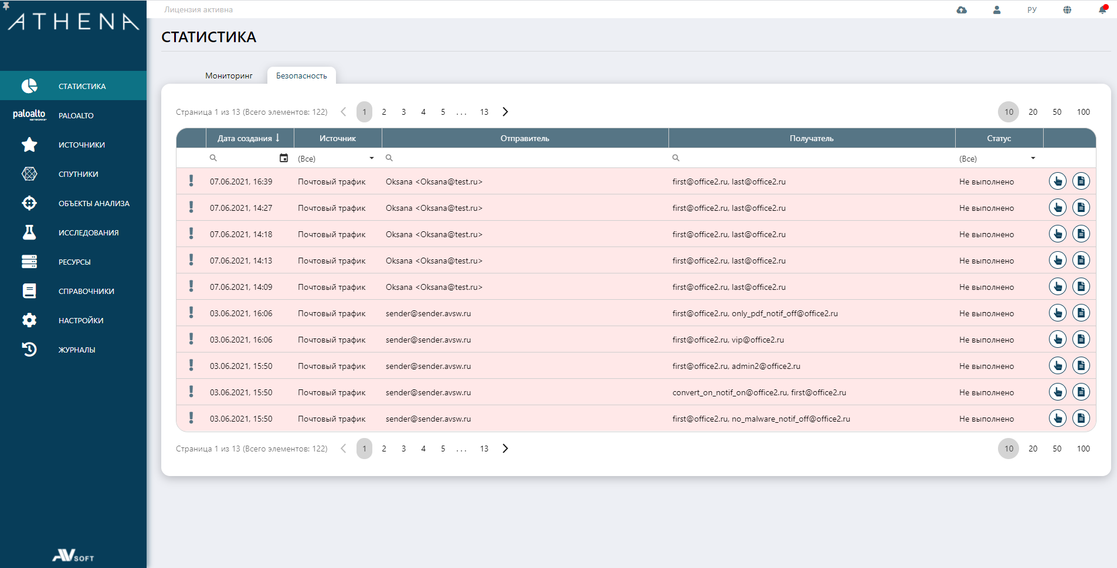1117x568 pixels.
Task: Select the Безопасность tab
Action: (301, 76)
